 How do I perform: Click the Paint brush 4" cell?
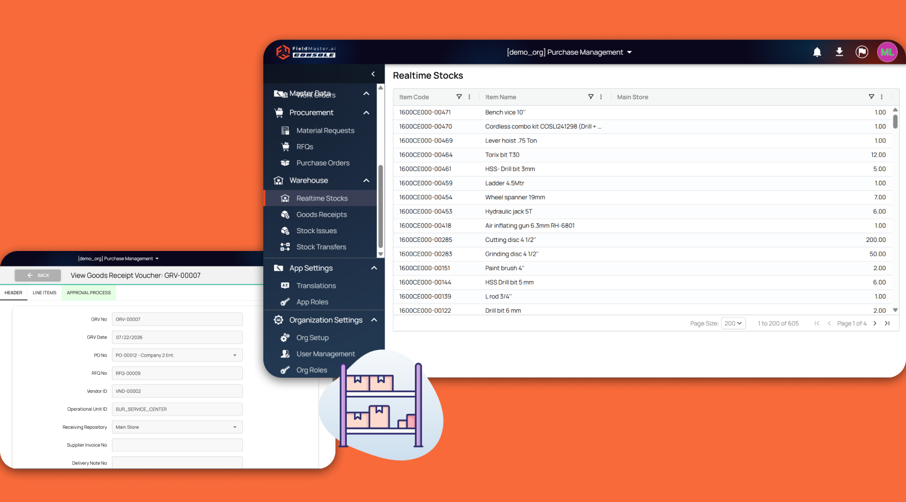pyautogui.click(x=504, y=268)
